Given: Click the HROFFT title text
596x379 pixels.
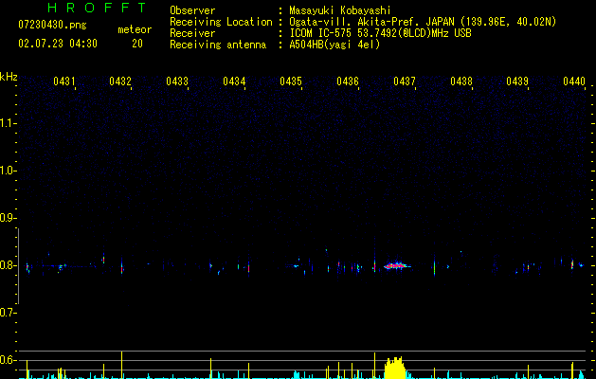Looking at the screenshot, I should click(x=97, y=8).
